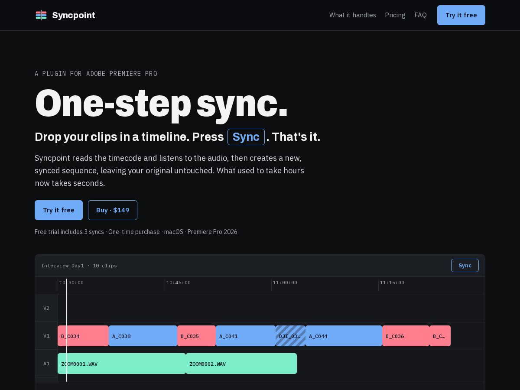Click the Interview_Day1 · 10 clips title
This screenshot has width=520, height=390.
[79, 266]
